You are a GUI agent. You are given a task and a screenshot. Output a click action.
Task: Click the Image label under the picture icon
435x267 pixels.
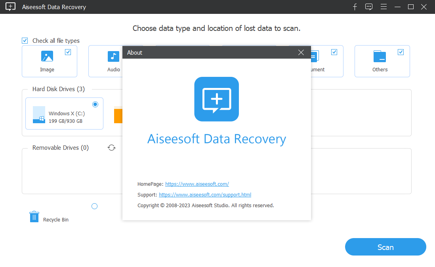pyautogui.click(x=47, y=70)
